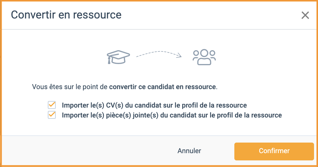Toggle import via the CV(s) du candidat label
Image resolution: width=318 pixels, height=167 pixels.
pos(154,105)
